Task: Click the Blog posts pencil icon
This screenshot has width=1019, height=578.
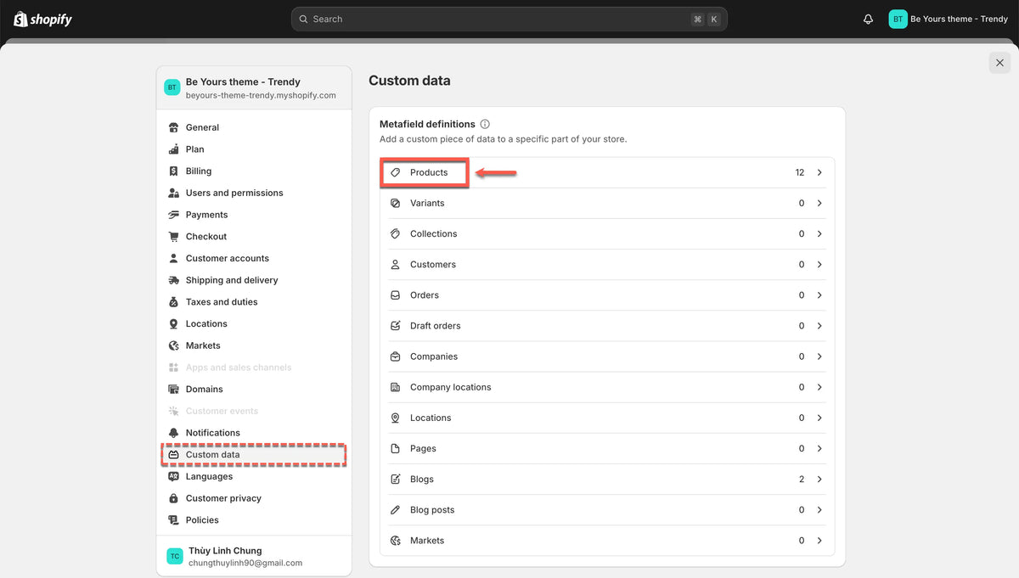Action: 395,510
